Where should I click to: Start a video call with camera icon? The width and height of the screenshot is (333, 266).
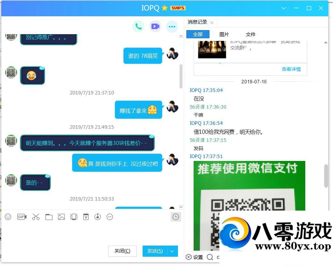click(155, 27)
